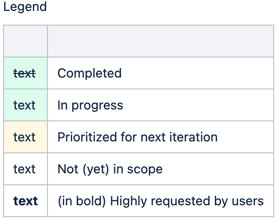This screenshot has width=276, height=219.
Task: Click the Completed label cell
Action: [160, 73]
